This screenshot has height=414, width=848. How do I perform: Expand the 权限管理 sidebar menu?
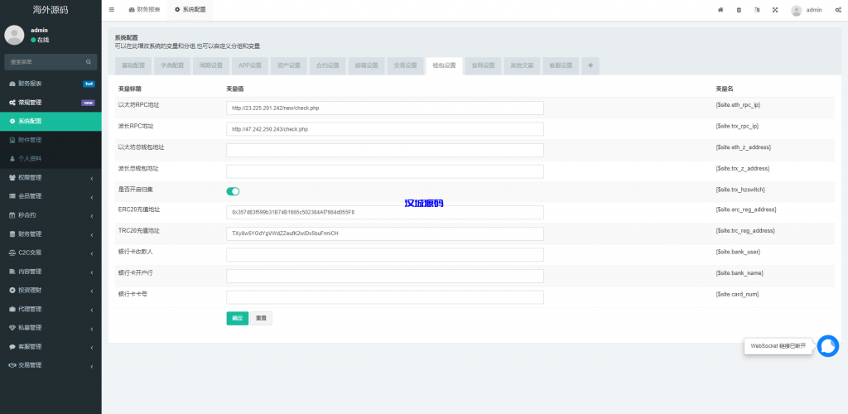point(50,177)
